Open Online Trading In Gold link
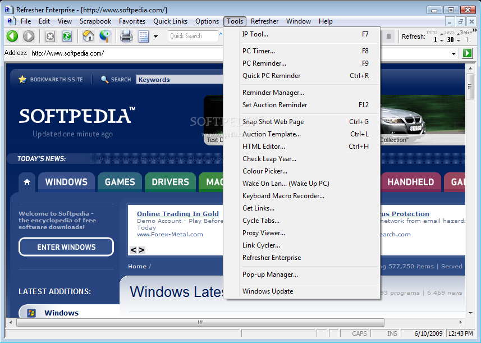This screenshot has width=481, height=343. click(x=177, y=213)
